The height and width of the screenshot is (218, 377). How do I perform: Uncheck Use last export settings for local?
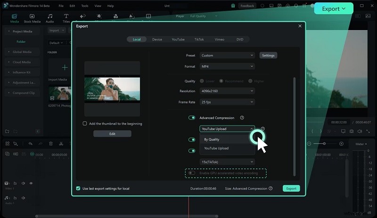tap(78, 188)
